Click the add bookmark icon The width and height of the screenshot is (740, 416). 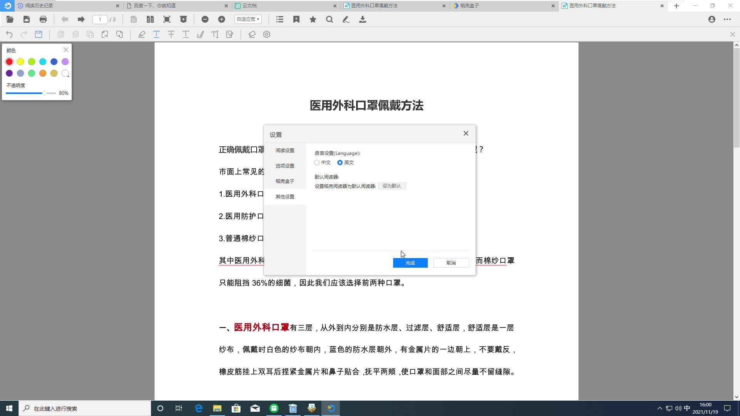pyautogui.click(x=296, y=19)
